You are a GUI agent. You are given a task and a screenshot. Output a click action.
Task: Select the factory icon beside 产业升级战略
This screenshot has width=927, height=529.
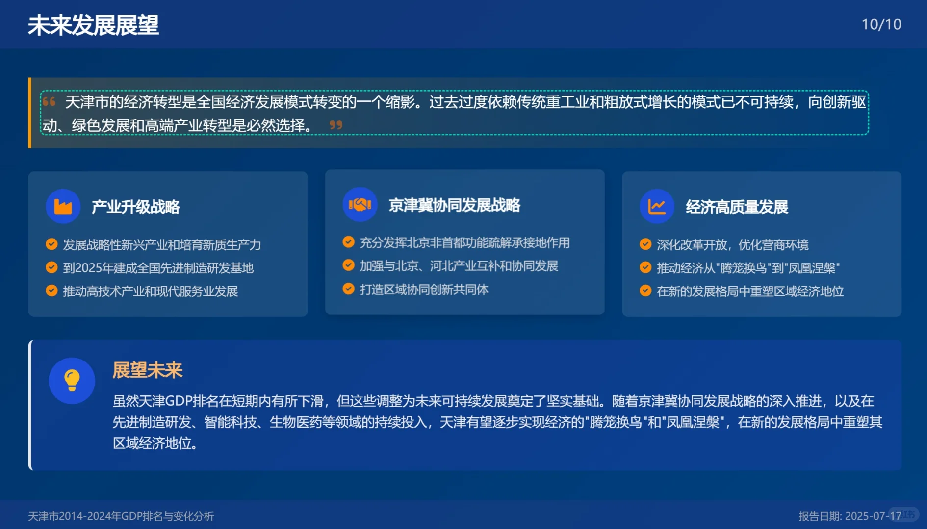tap(63, 206)
